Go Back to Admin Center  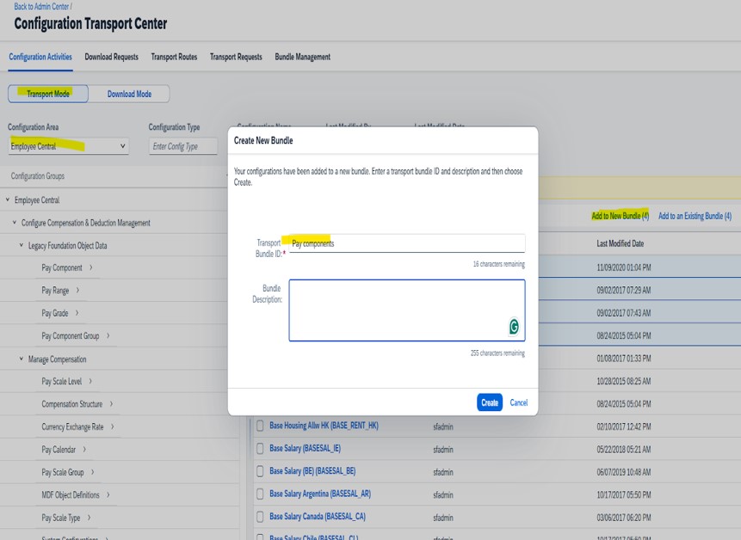point(41,7)
